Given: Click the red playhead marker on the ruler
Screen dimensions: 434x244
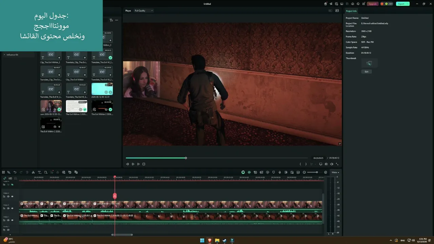Looking at the screenshot, I should (115, 177).
